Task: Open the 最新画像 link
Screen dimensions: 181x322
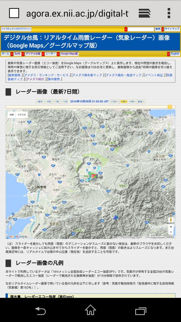Action: tap(15, 75)
